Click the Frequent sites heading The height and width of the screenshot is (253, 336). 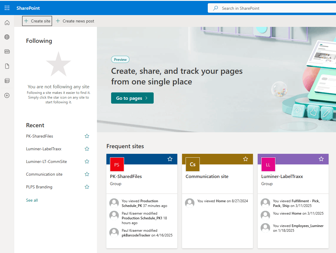pos(125,146)
